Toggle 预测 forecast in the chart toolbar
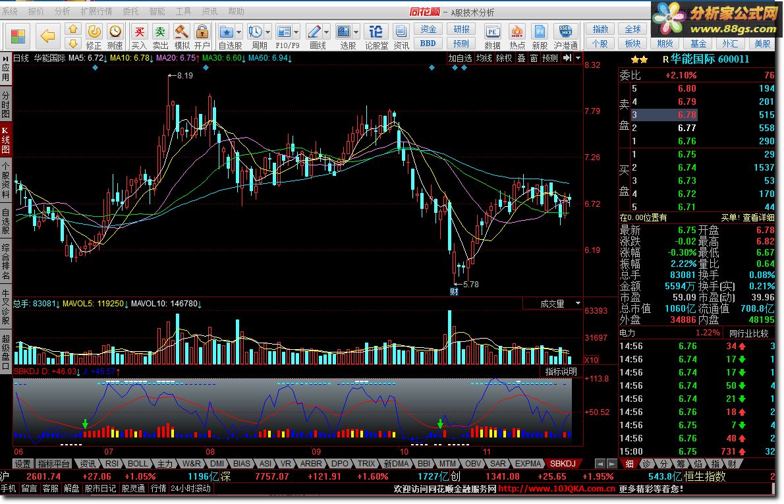Viewport: 784px width, 504px height. (550, 58)
